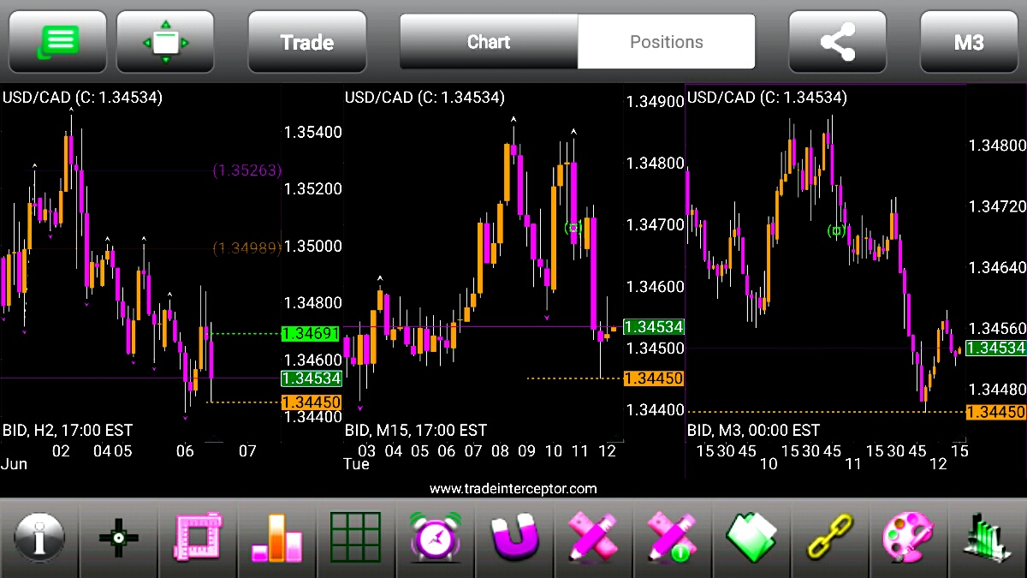Click the USD/CAD title on H2 chart
The height and width of the screenshot is (578, 1027).
pyautogui.click(x=82, y=98)
